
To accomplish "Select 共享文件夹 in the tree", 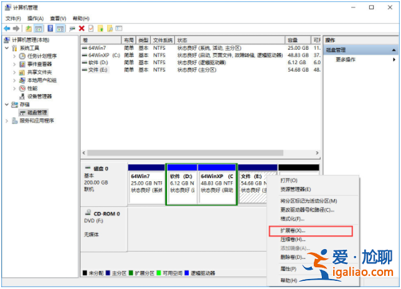I will (x=40, y=72).
